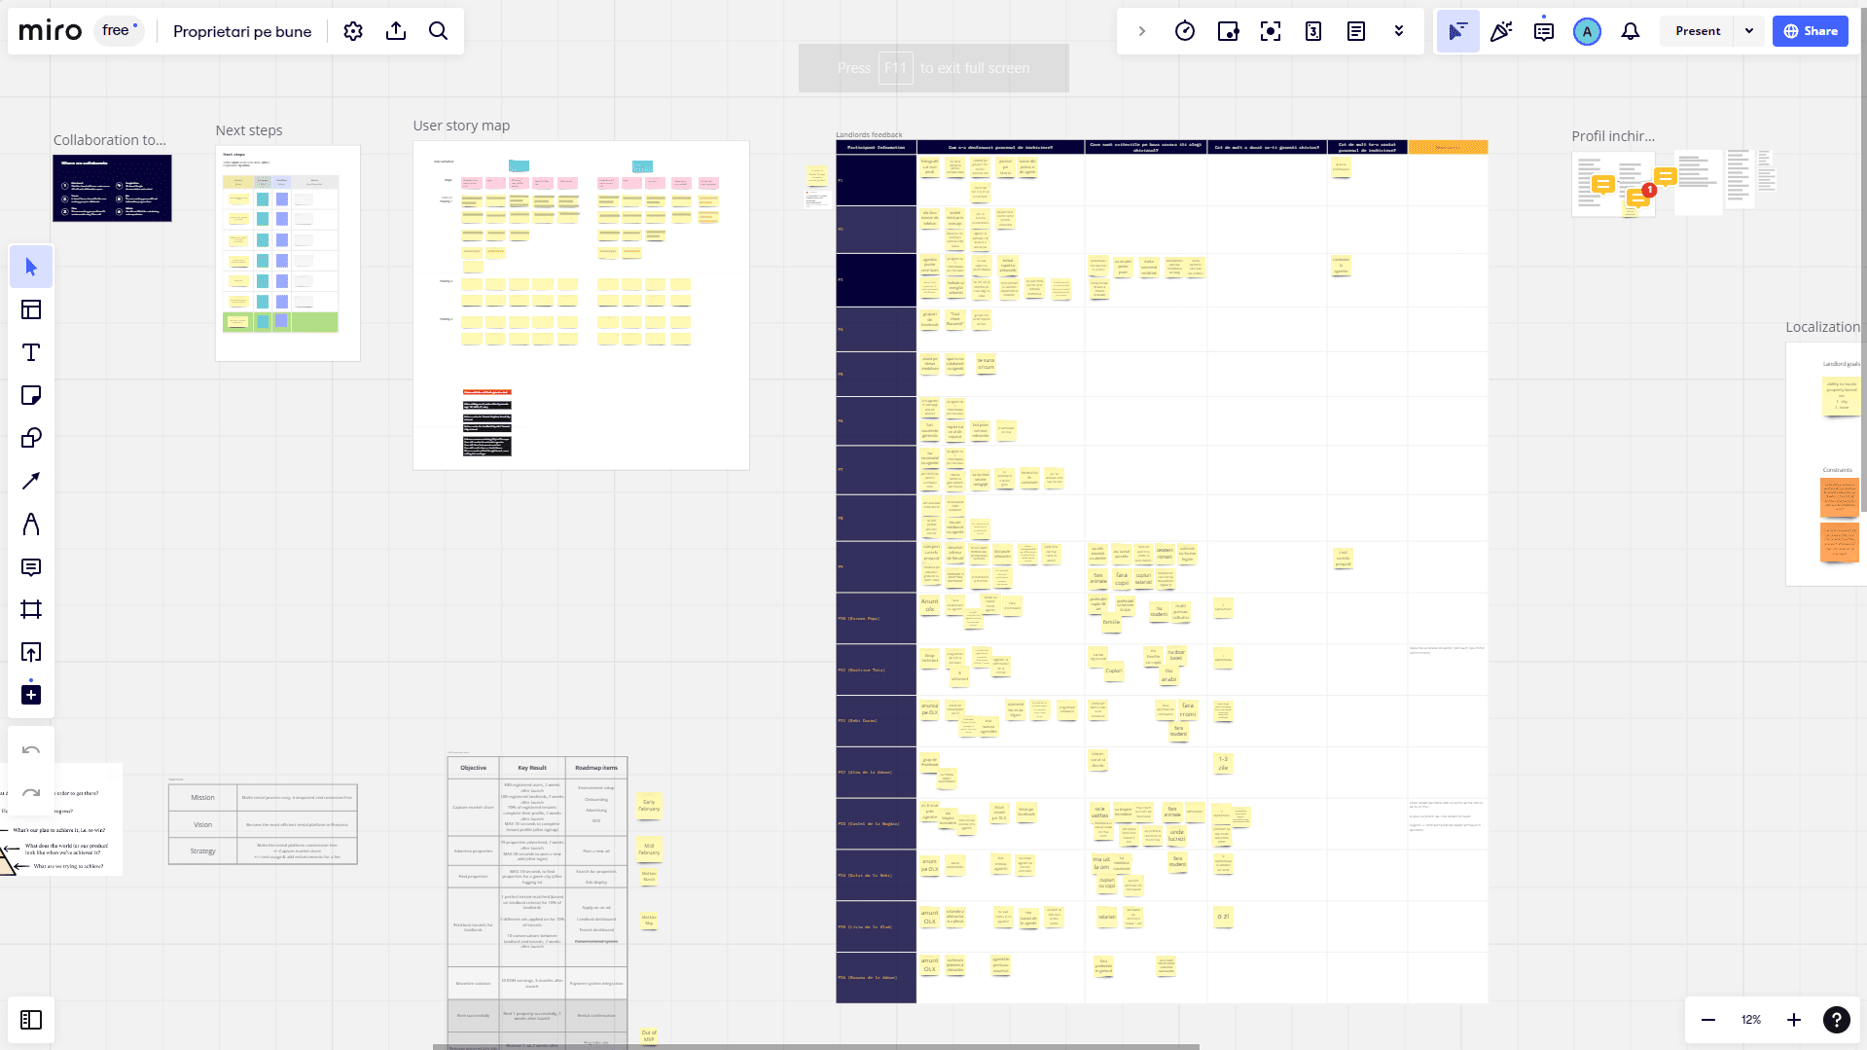Image resolution: width=1867 pixels, height=1050 pixels.
Task: Select the Connection line arrow tool
Action: click(x=31, y=481)
